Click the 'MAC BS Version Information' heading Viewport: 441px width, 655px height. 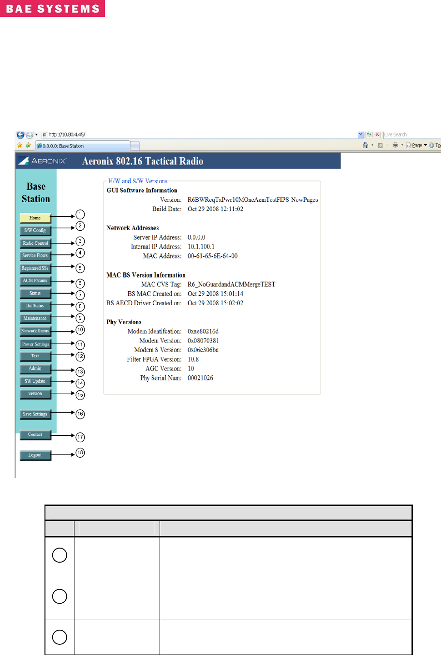tap(146, 275)
